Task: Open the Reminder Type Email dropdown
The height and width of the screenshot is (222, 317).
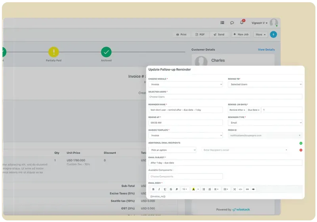Action: 265,123
